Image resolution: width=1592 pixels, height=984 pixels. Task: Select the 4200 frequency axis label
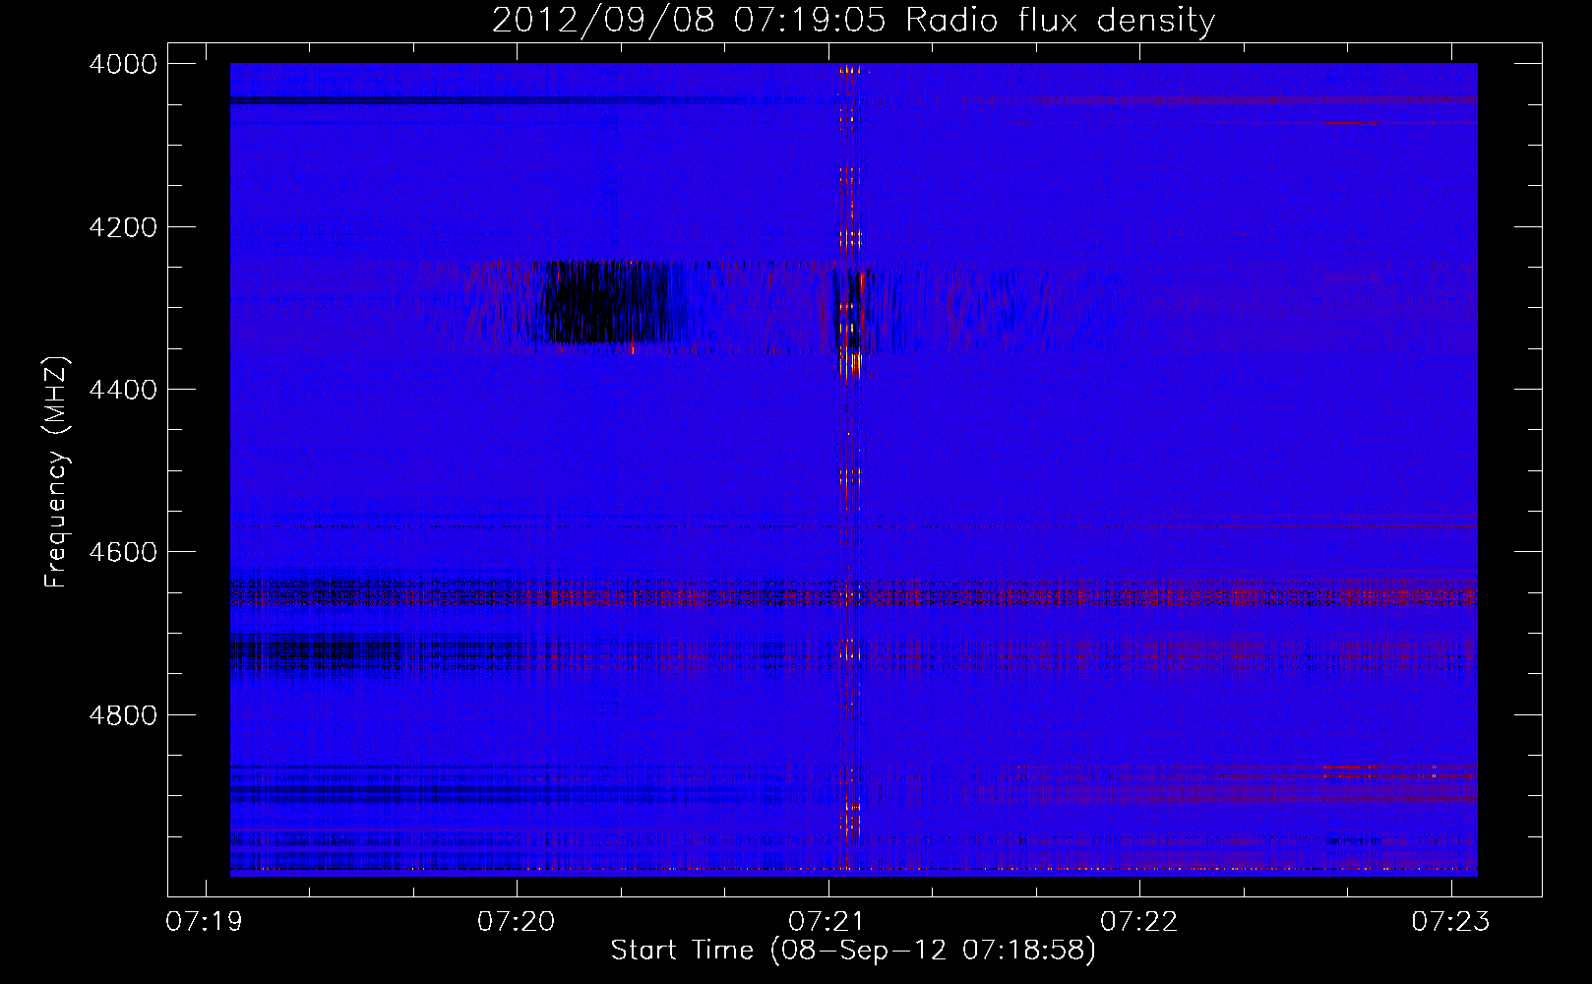[122, 227]
